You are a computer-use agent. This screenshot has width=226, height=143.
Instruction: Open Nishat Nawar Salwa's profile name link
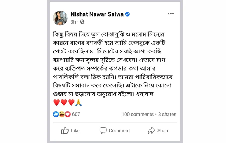[97, 14]
